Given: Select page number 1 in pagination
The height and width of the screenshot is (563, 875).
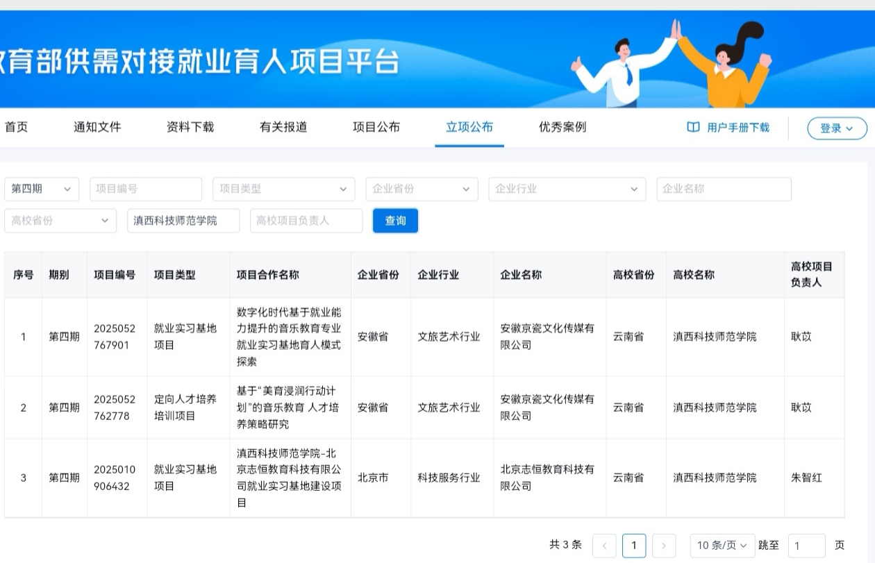Looking at the screenshot, I should (x=634, y=546).
